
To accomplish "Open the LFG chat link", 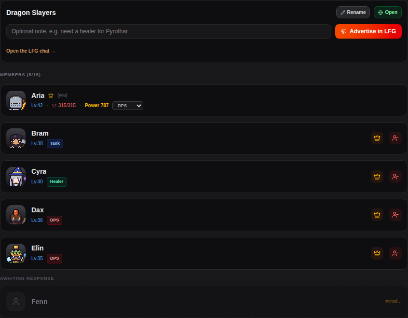I will (x=31, y=51).
